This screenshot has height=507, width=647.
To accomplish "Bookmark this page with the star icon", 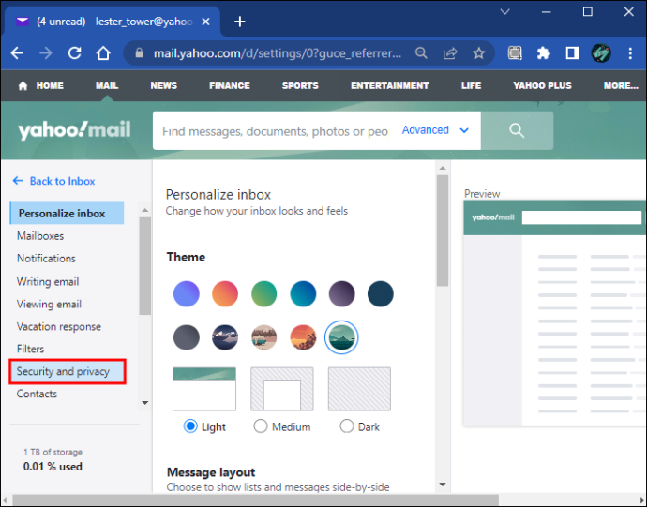I will (x=478, y=53).
